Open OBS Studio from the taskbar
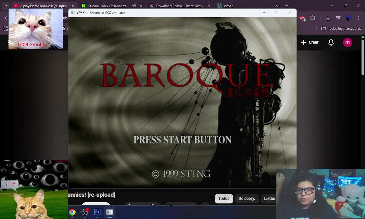Image resolution: width=365 pixels, height=219 pixels. (x=85, y=212)
